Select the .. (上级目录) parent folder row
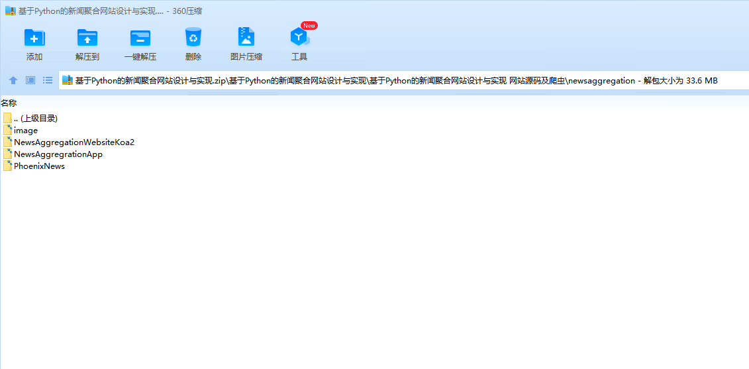Screen dimensions: 749x369 click(30, 118)
